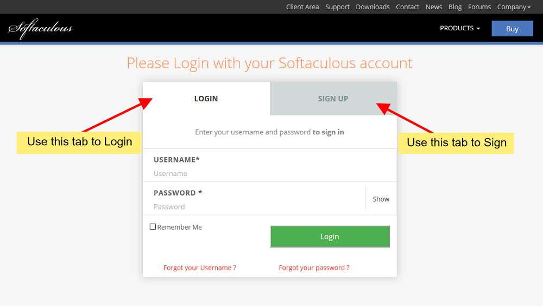Open the Blog link

pyautogui.click(x=455, y=7)
